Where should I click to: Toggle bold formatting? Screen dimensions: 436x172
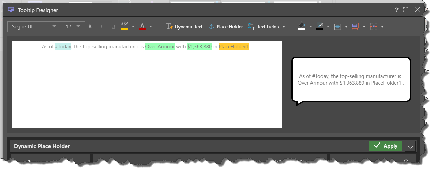point(90,27)
